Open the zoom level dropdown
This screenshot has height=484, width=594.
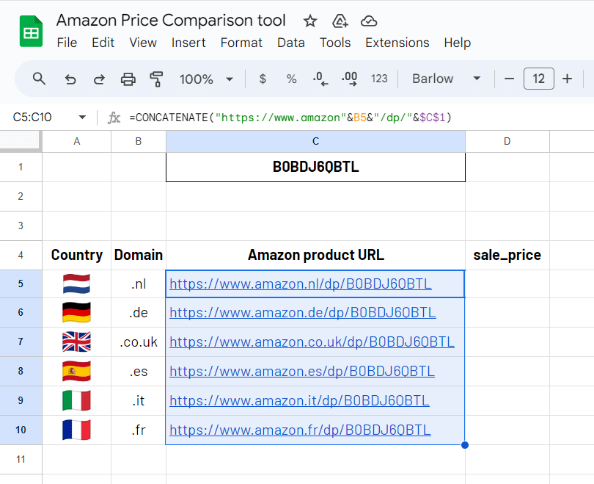point(206,79)
